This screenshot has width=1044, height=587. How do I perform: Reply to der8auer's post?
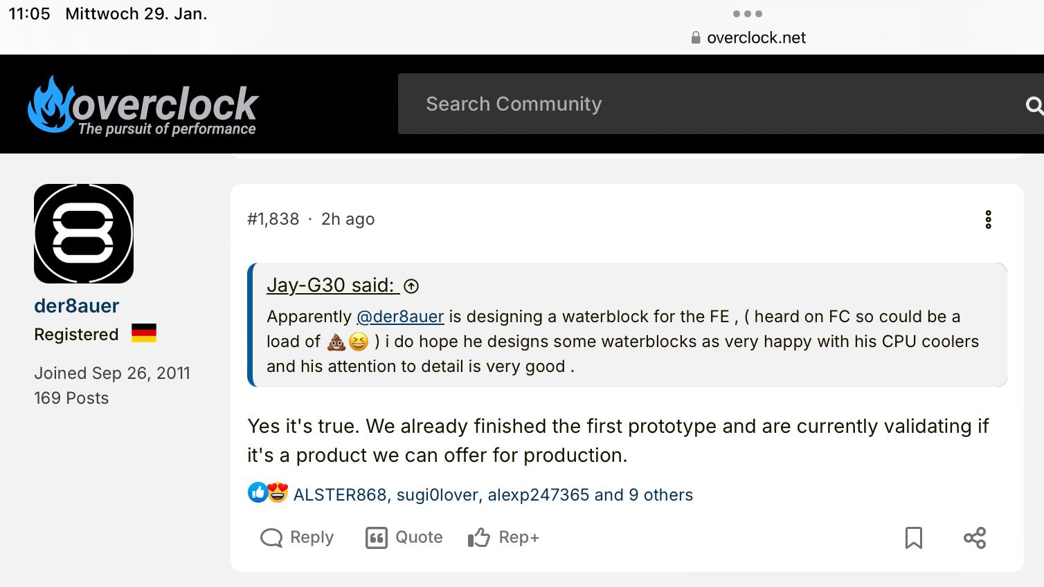297,538
